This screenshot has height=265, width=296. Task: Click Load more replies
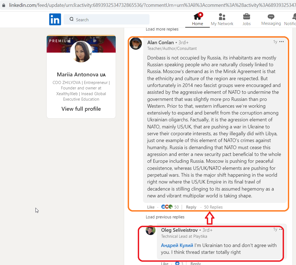(162, 29)
